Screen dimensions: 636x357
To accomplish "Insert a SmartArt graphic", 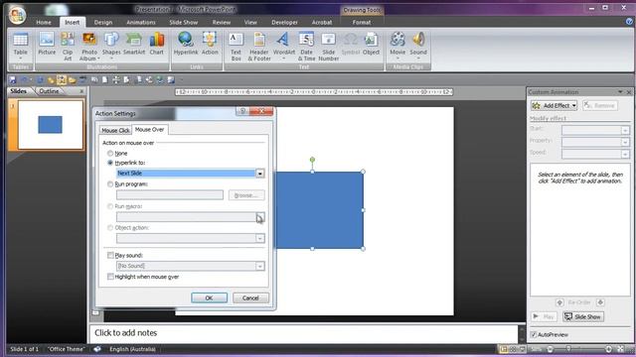I will point(134,44).
